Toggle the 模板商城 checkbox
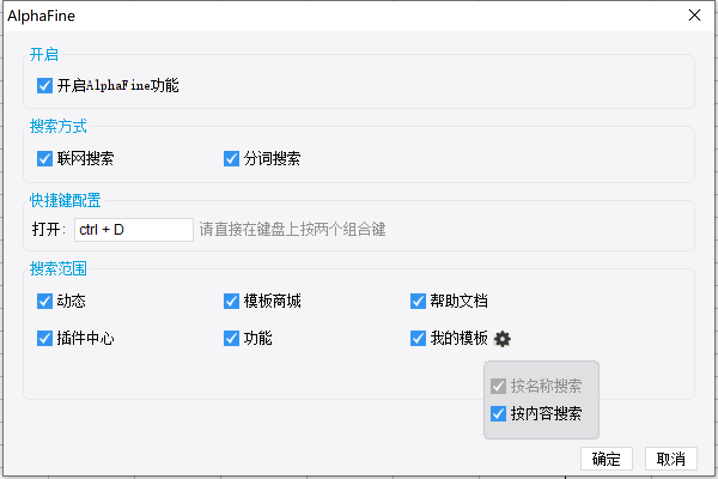 [232, 301]
